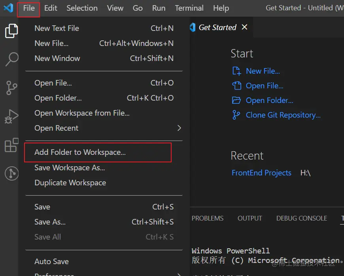Image resolution: width=344 pixels, height=276 pixels.
Task: Open the Extensions view
Action: click(x=11, y=145)
